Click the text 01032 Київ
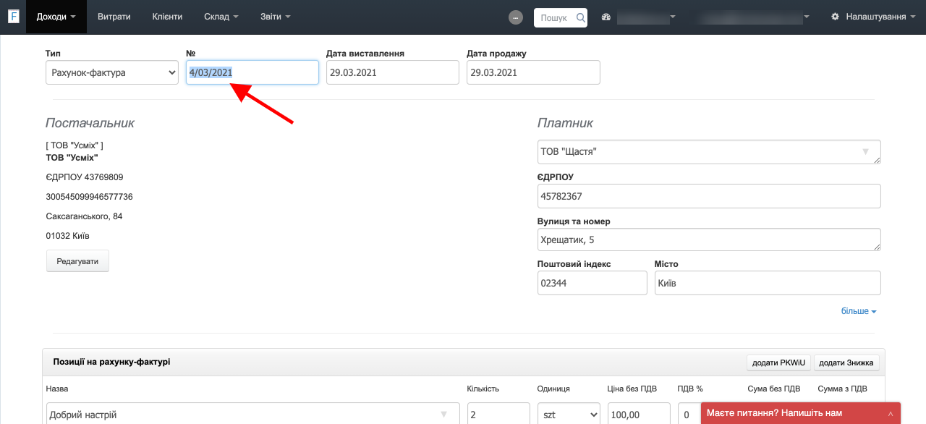 tap(67, 236)
